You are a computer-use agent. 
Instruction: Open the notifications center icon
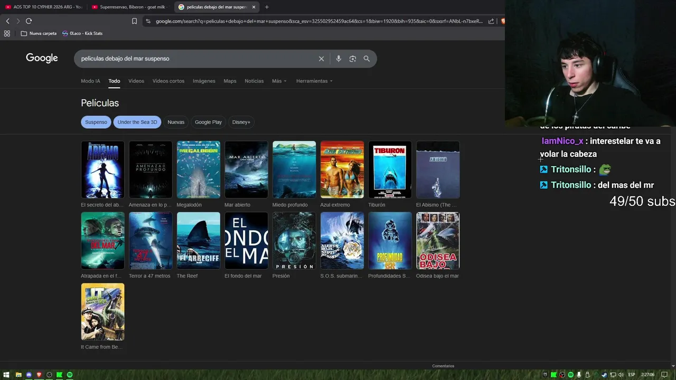664,375
